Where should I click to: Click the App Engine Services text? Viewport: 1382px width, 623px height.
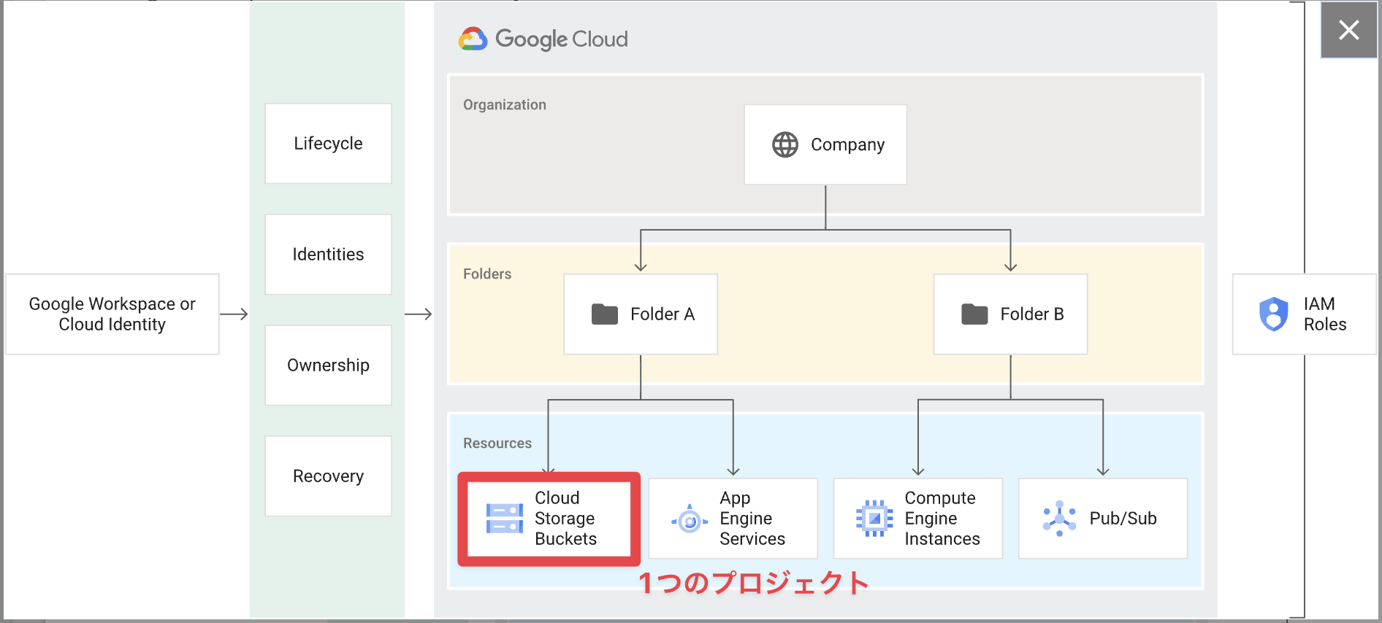tap(752, 519)
